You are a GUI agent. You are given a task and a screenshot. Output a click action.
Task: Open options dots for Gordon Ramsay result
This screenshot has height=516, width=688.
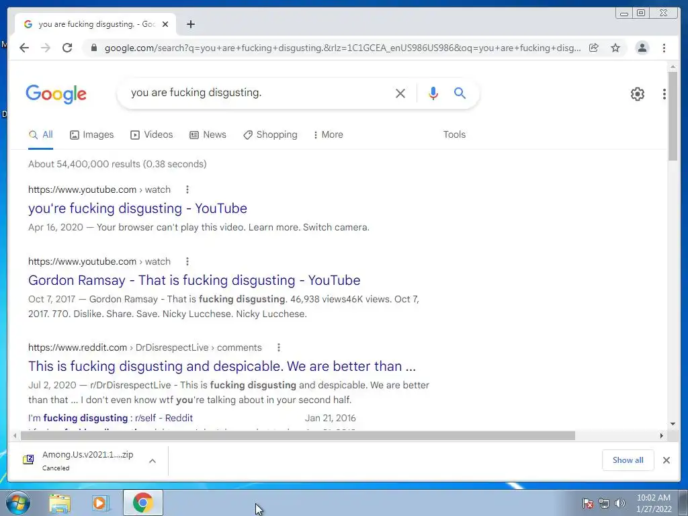[x=187, y=261]
